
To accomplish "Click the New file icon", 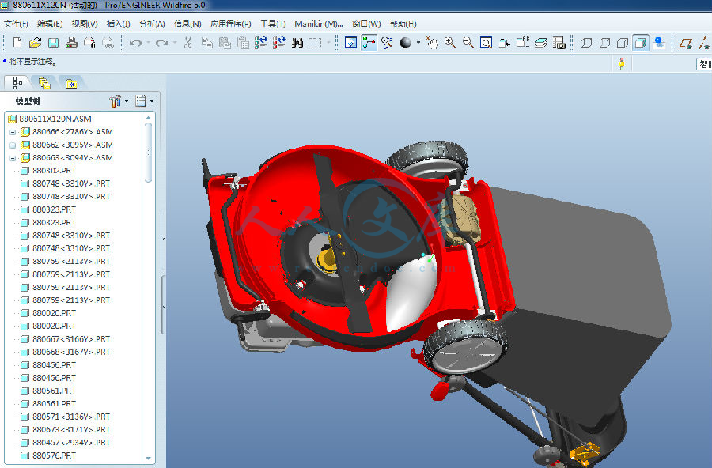I will pos(17,43).
